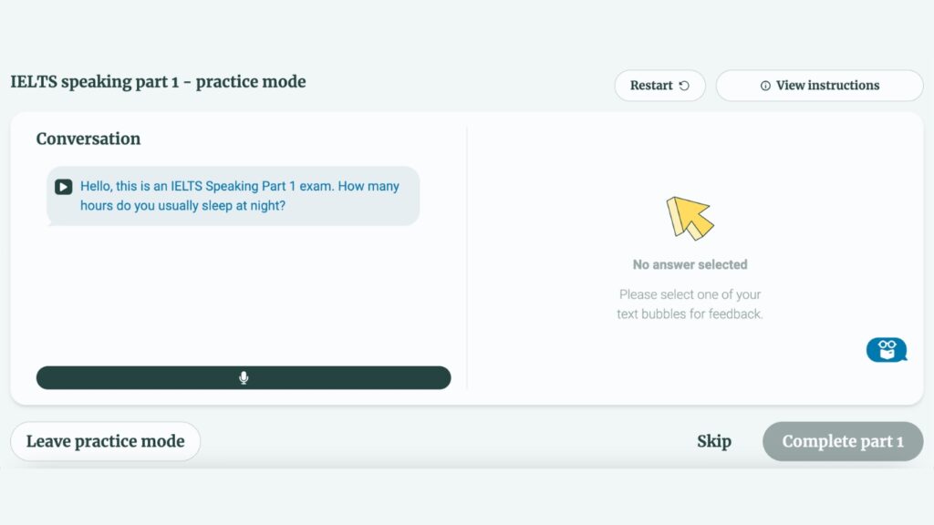The width and height of the screenshot is (934, 525).
Task: Leave practice mode
Action: [105, 440]
